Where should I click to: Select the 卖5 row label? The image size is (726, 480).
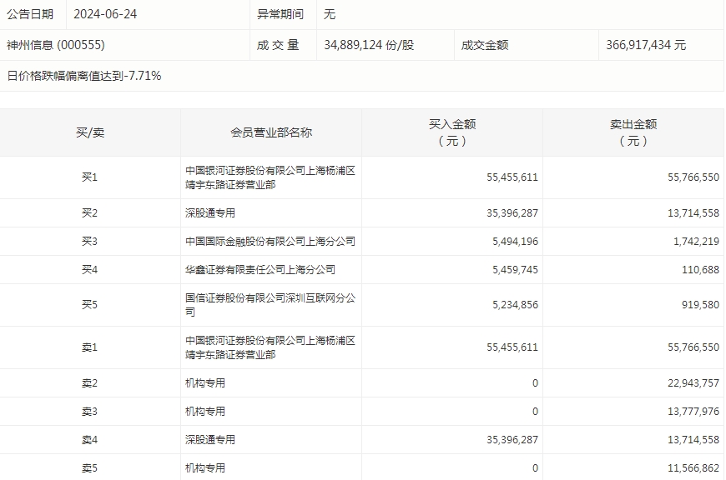90,468
